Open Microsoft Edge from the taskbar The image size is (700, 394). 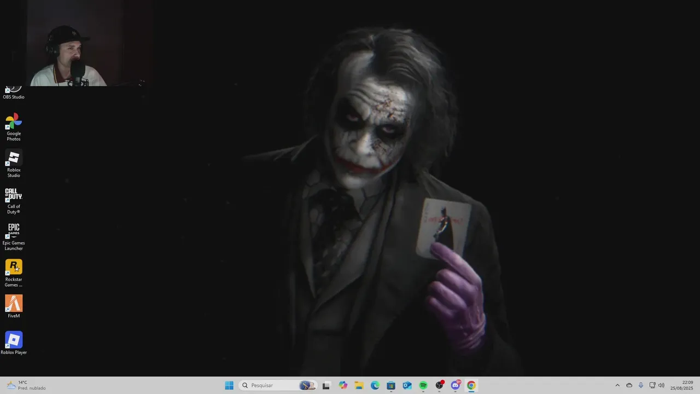375,385
